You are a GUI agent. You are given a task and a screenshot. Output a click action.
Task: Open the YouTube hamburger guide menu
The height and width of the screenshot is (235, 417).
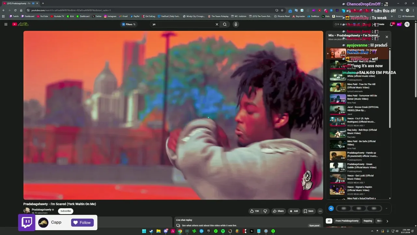tap(6, 24)
